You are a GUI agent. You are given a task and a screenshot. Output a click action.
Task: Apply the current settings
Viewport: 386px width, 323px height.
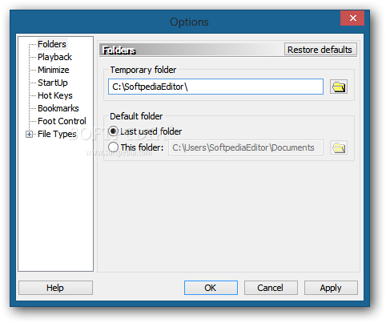331,288
